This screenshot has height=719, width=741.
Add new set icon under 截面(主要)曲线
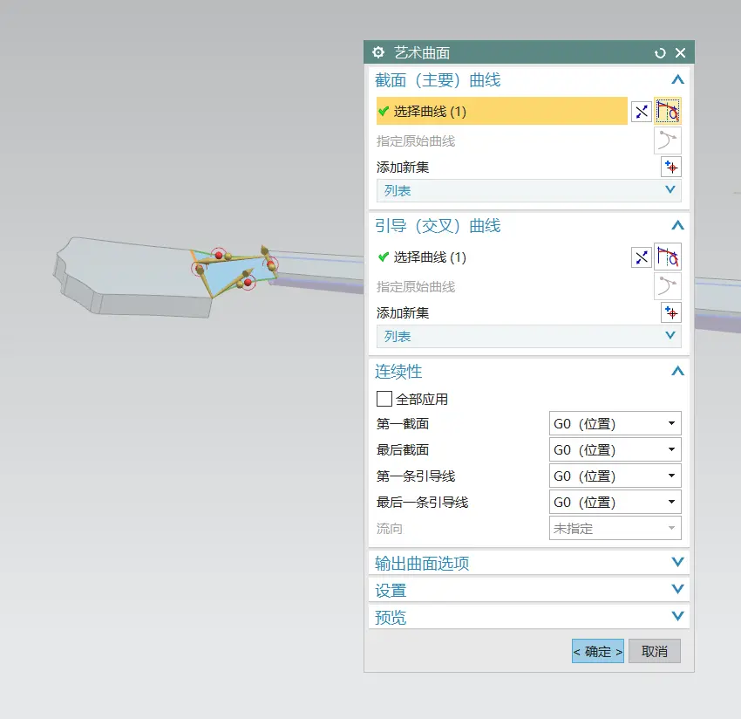point(671,167)
